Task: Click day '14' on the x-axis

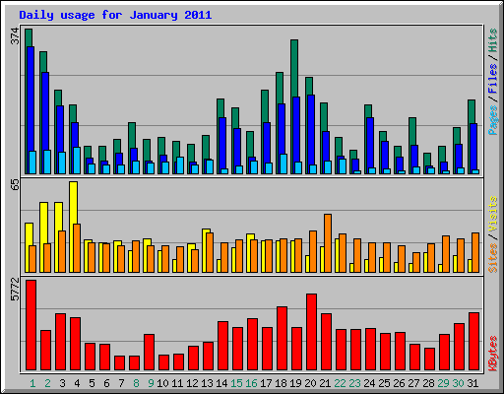Action: point(221,383)
